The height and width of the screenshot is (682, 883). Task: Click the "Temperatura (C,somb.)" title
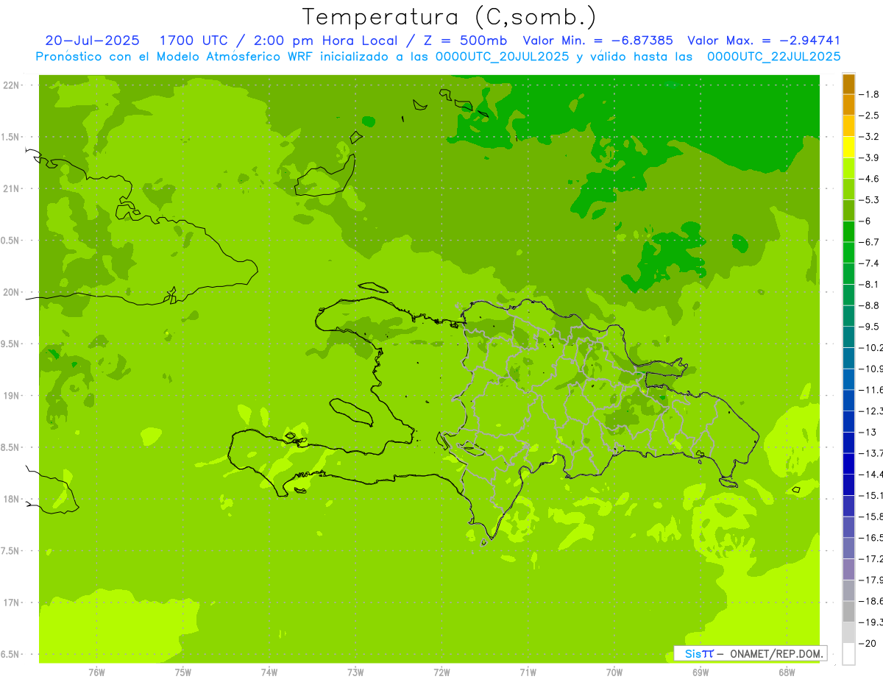point(450,17)
